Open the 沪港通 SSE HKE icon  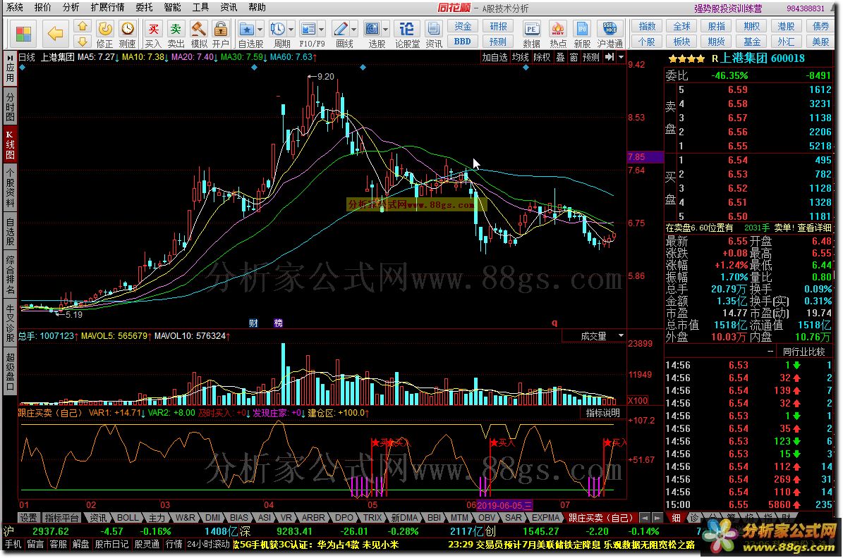[x=609, y=29]
